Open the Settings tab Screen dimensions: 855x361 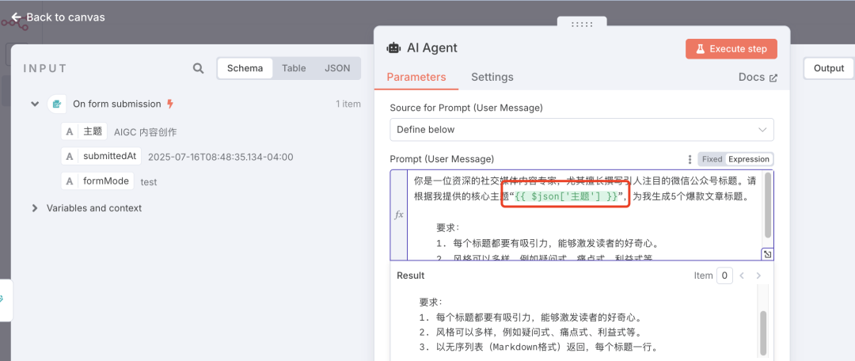tap(492, 77)
